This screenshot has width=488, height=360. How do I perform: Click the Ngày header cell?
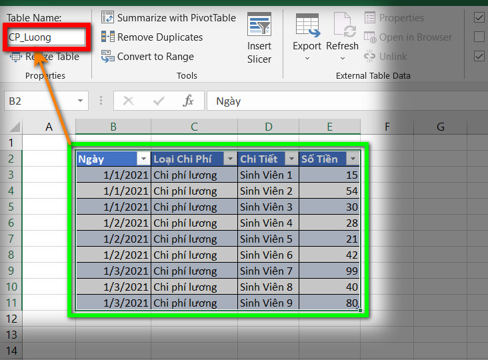click(x=113, y=159)
